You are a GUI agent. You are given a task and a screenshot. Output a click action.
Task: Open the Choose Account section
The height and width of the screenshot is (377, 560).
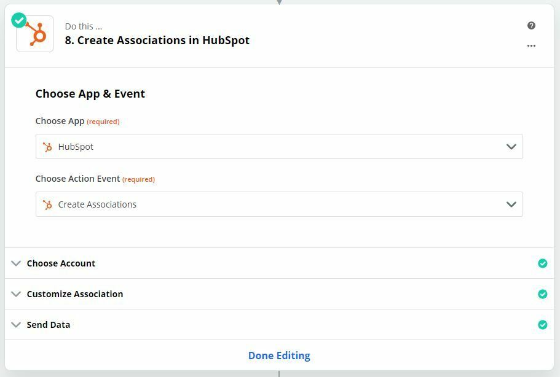[x=279, y=263]
